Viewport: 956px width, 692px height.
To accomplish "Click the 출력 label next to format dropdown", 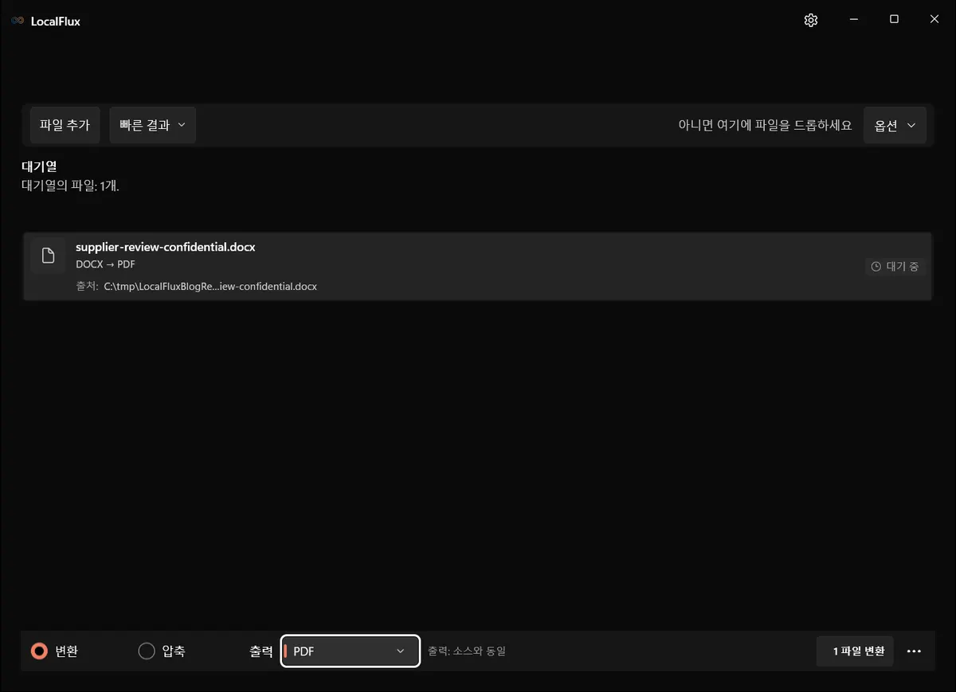I will click(261, 651).
